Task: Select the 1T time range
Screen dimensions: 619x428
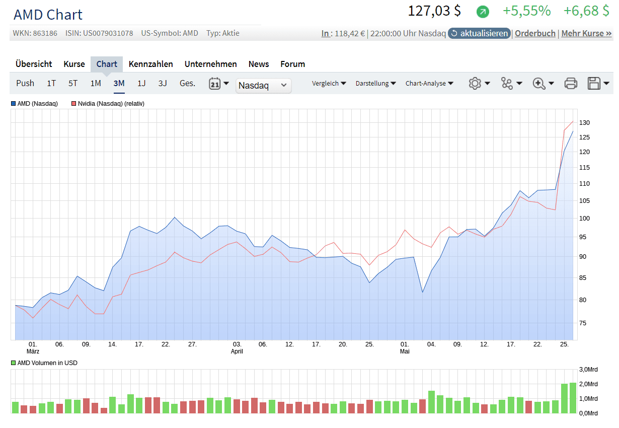Action: click(x=51, y=83)
